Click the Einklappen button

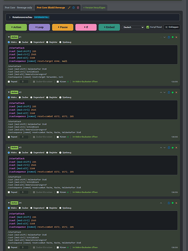[x=172, y=27]
